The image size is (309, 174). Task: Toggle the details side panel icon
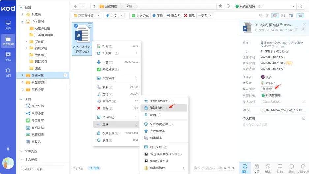pos(300,15)
